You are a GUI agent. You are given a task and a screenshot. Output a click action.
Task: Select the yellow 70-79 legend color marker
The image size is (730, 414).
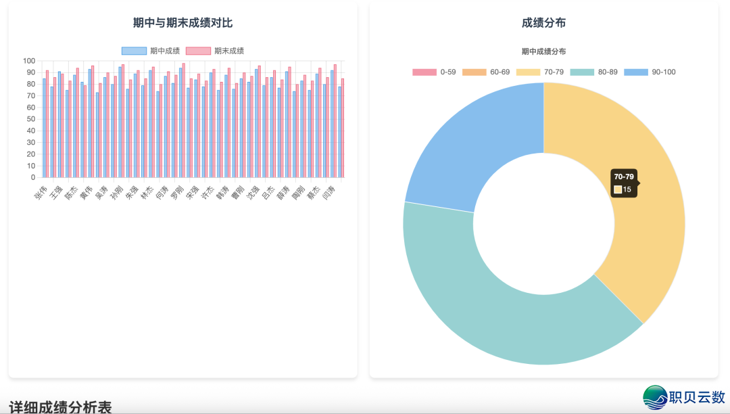pyautogui.click(x=528, y=72)
